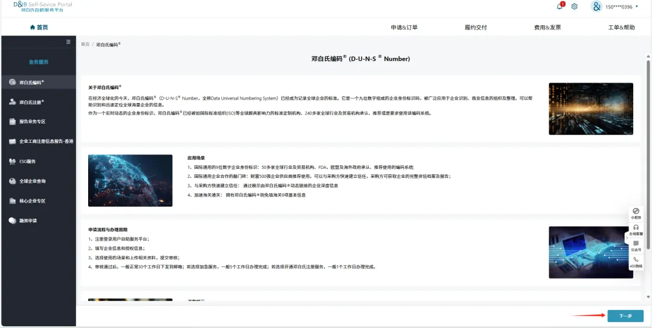Viewport: 652px width, 328px height.
Task: Open 企业工商注册信息报告-香港 in the sidebar
Action: pos(38,141)
